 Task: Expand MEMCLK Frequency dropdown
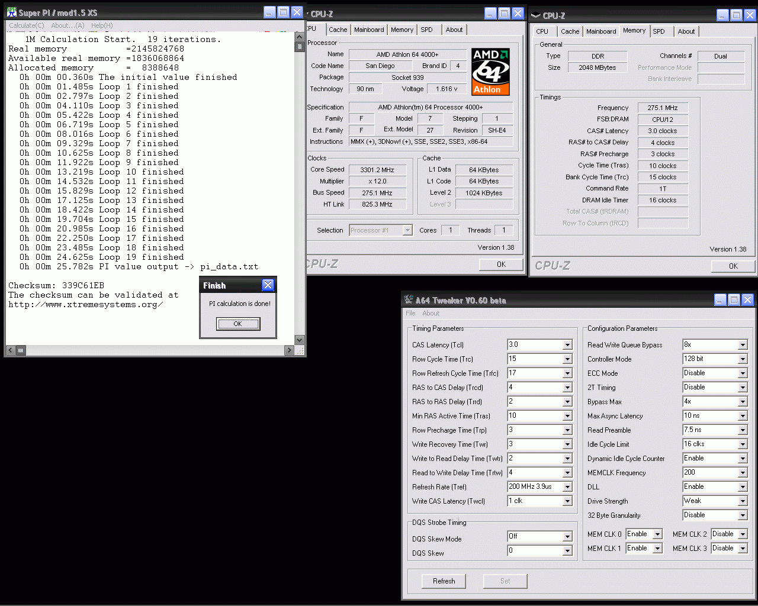[743, 473]
